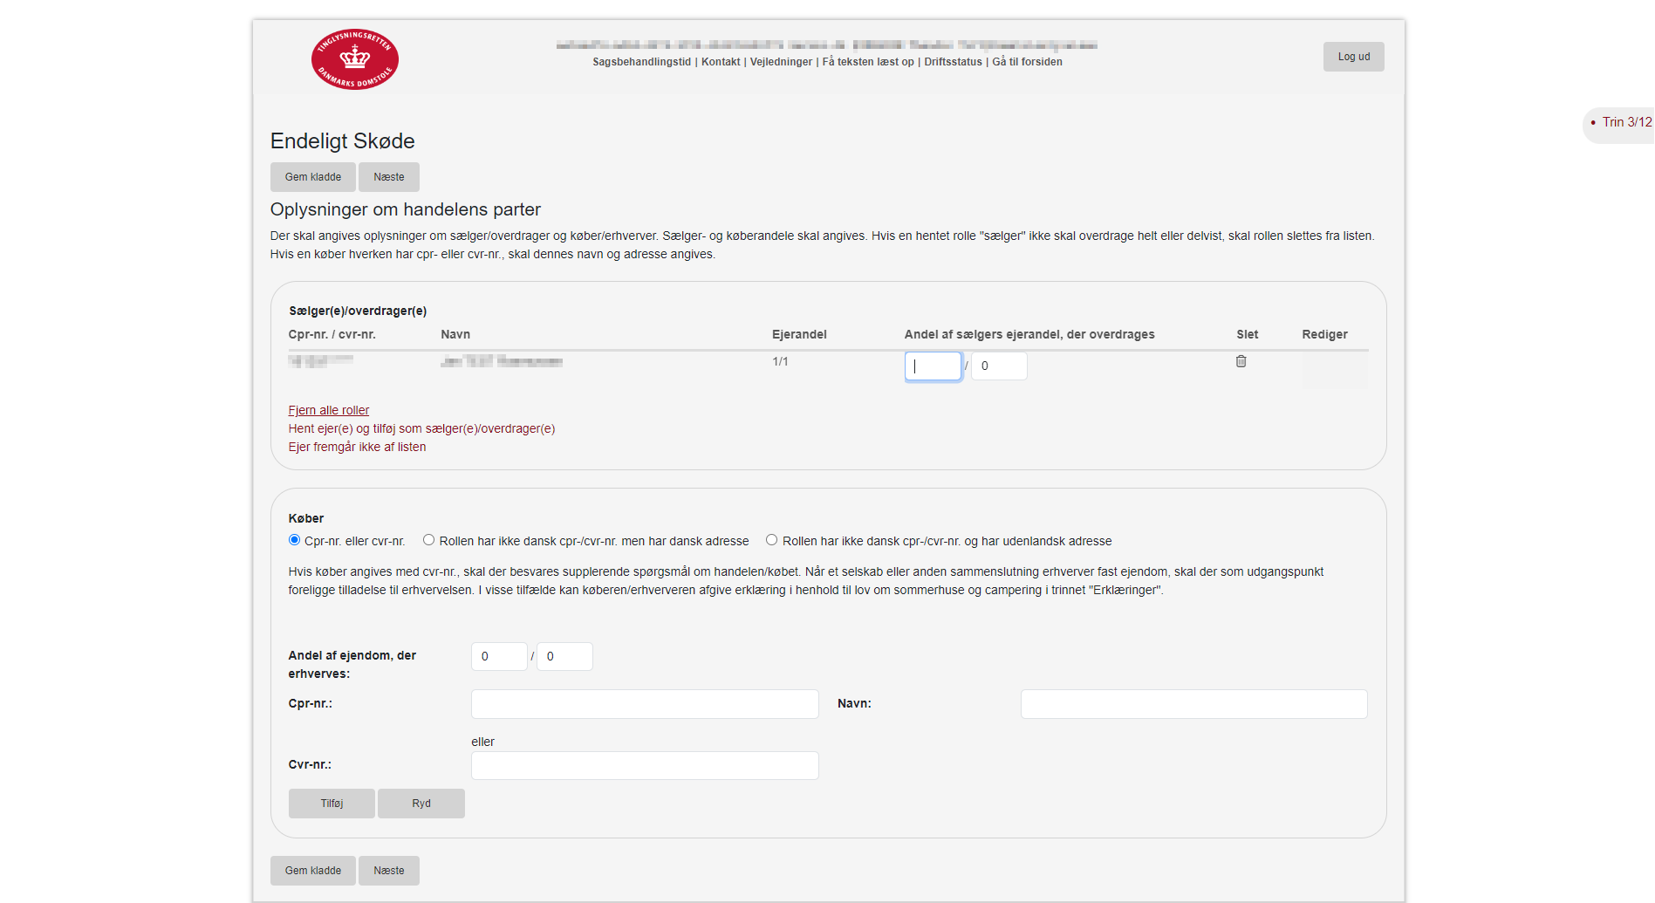Click the Fjern alle roller link
The height and width of the screenshot is (903, 1655).
329,410
